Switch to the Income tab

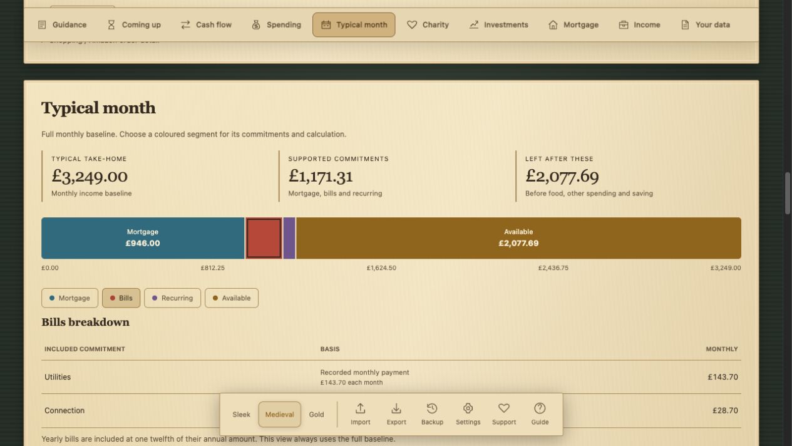tap(639, 25)
